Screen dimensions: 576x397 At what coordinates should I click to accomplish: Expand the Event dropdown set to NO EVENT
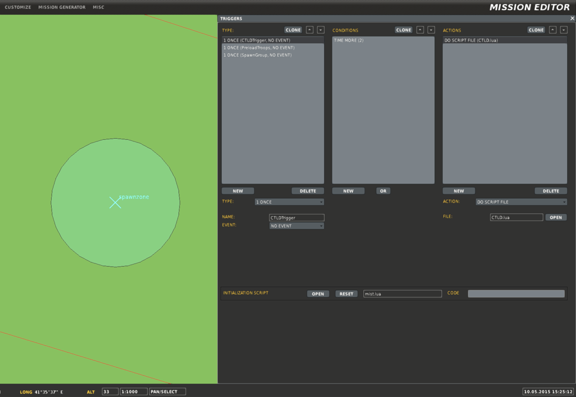tap(296, 226)
